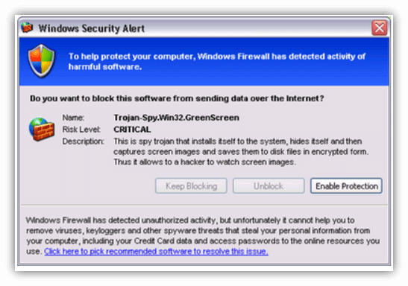
Task: Click the Trojan-Spy.Win32.GreenScreen name text
Action: coord(176,118)
